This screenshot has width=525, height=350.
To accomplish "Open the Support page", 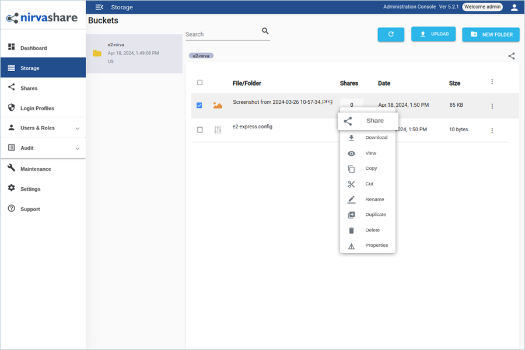I will [x=43, y=209].
